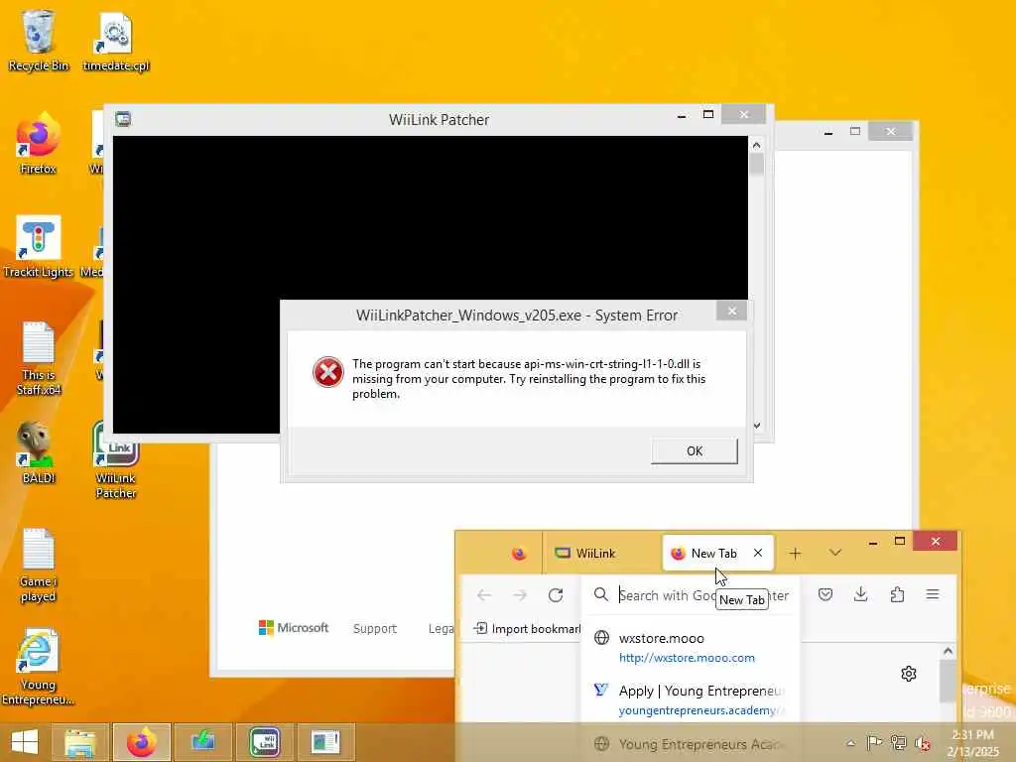This screenshot has width=1016, height=762.
Task: Open New Tab settings gear in Firefox
Action: (909, 674)
